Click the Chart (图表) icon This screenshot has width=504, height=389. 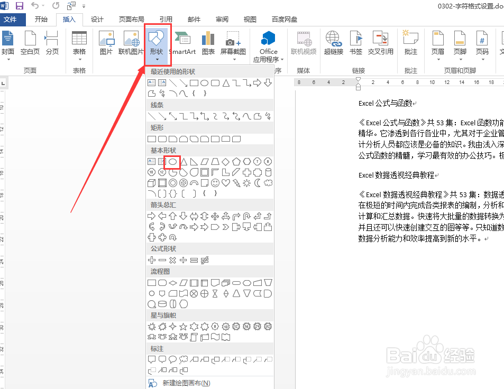208,43
